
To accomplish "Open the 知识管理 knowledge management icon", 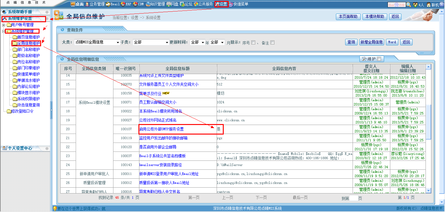I will (x=148, y=4).
